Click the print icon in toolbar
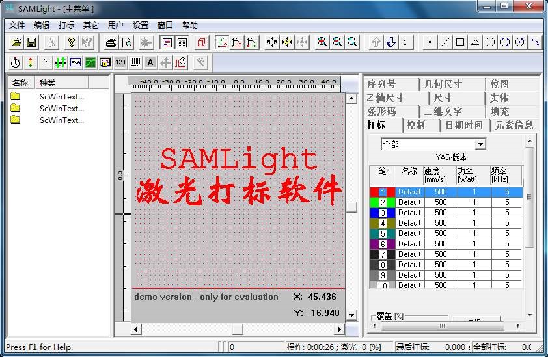Image resolution: width=548 pixels, height=357 pixels. click(x=111, y=42)
